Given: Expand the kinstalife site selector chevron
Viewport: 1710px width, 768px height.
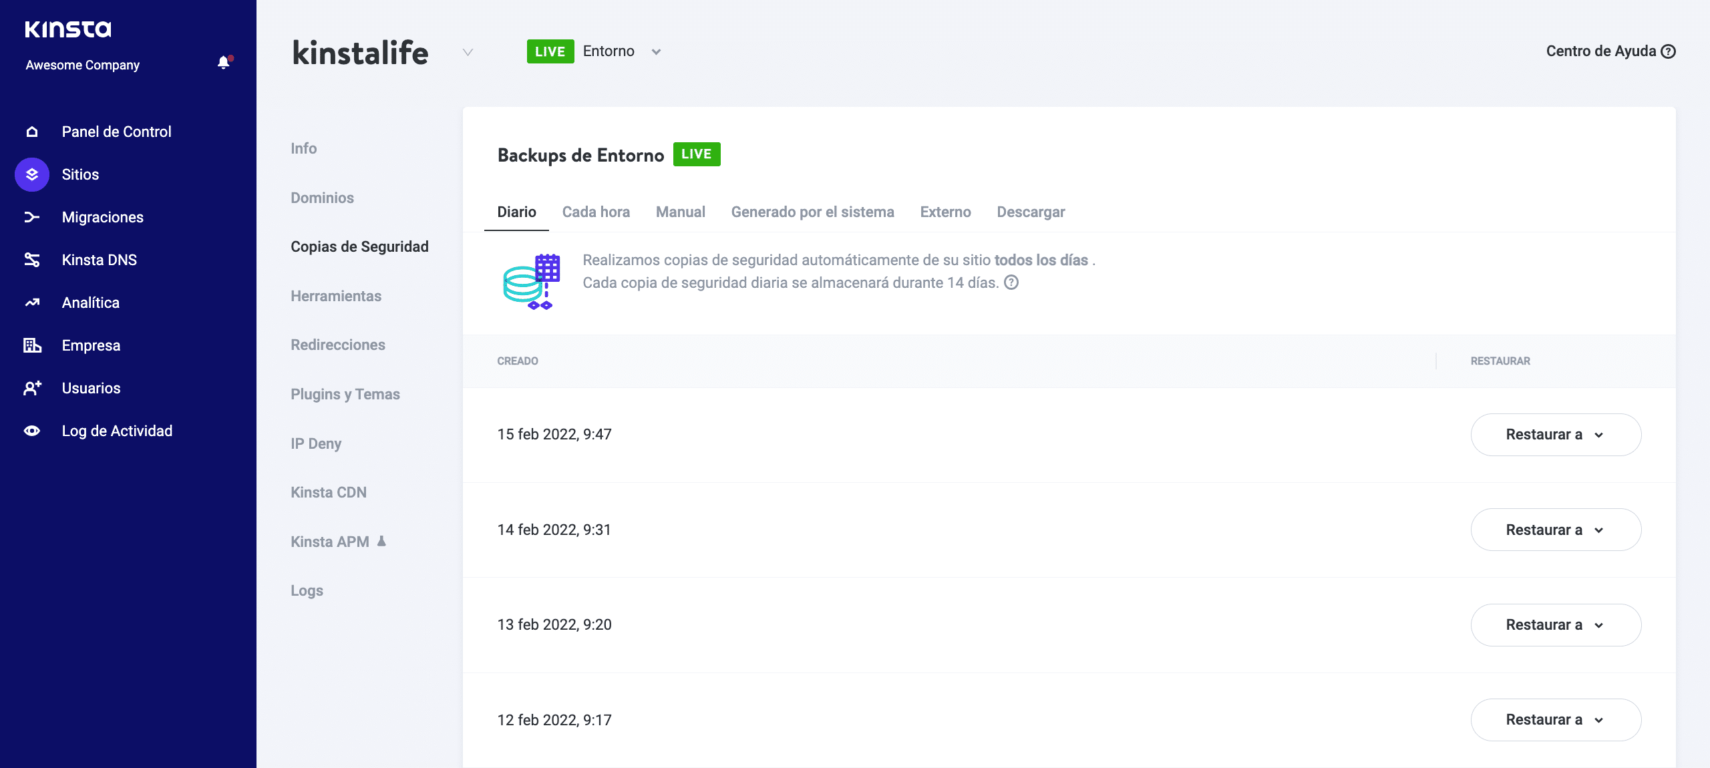Looking at the screenshot, I should point(468,52).
